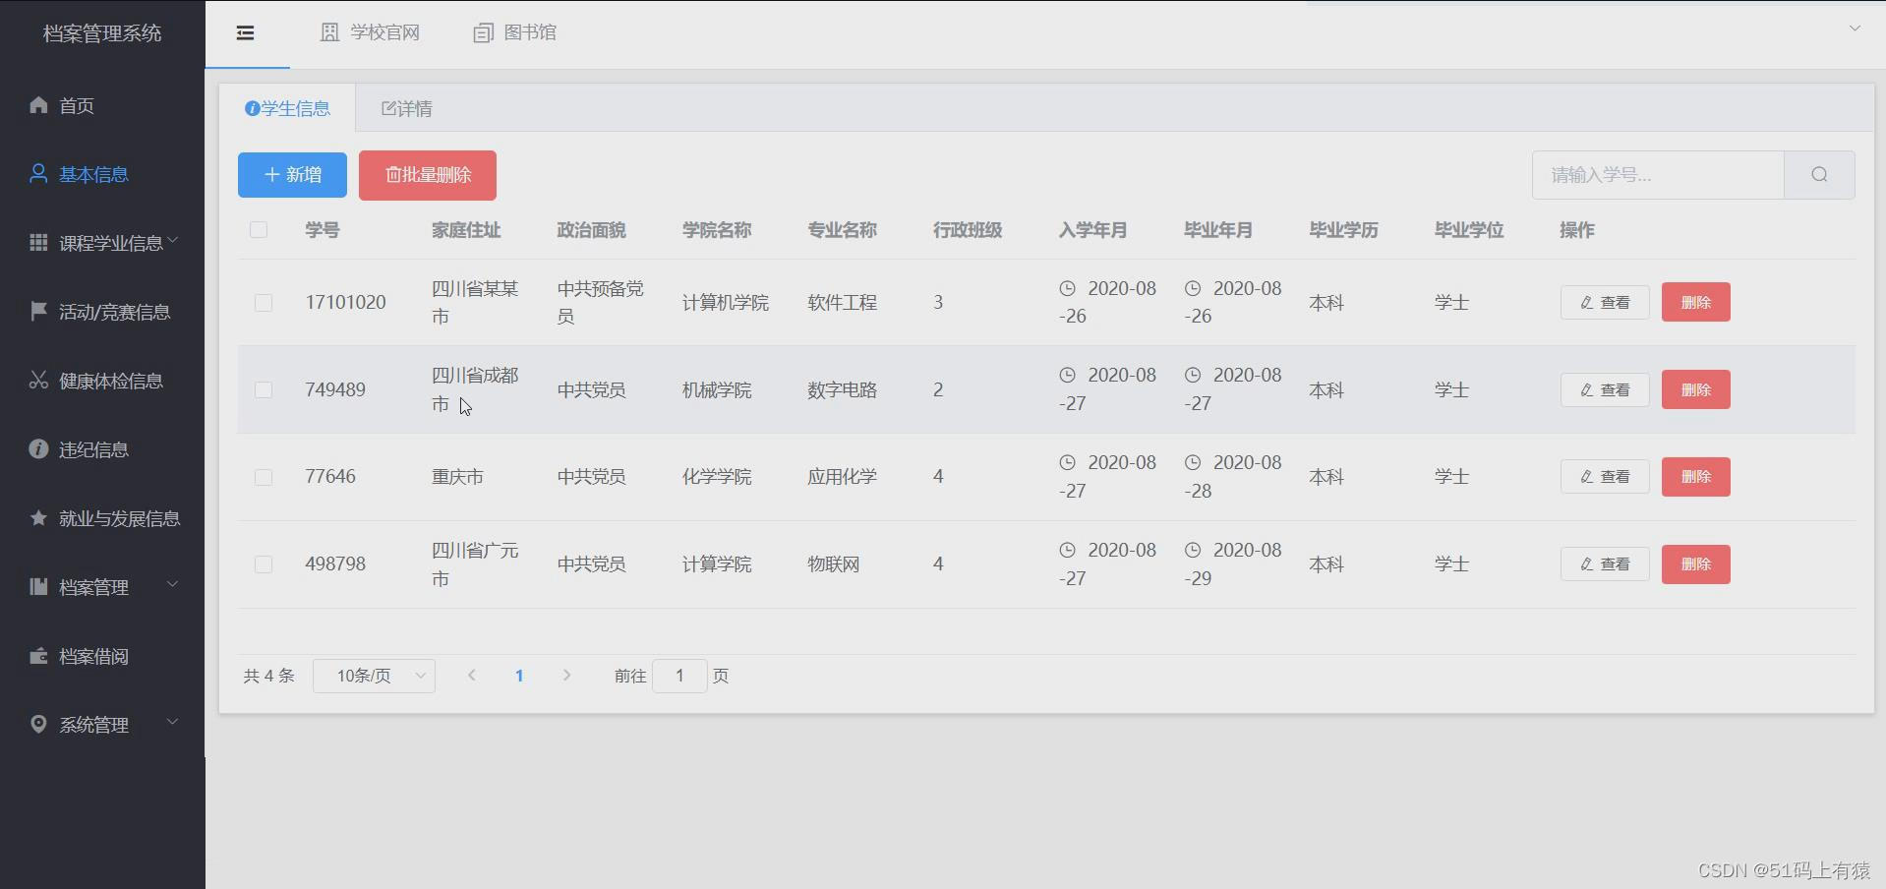Switch to the 详情 tab

click(407, 108)
